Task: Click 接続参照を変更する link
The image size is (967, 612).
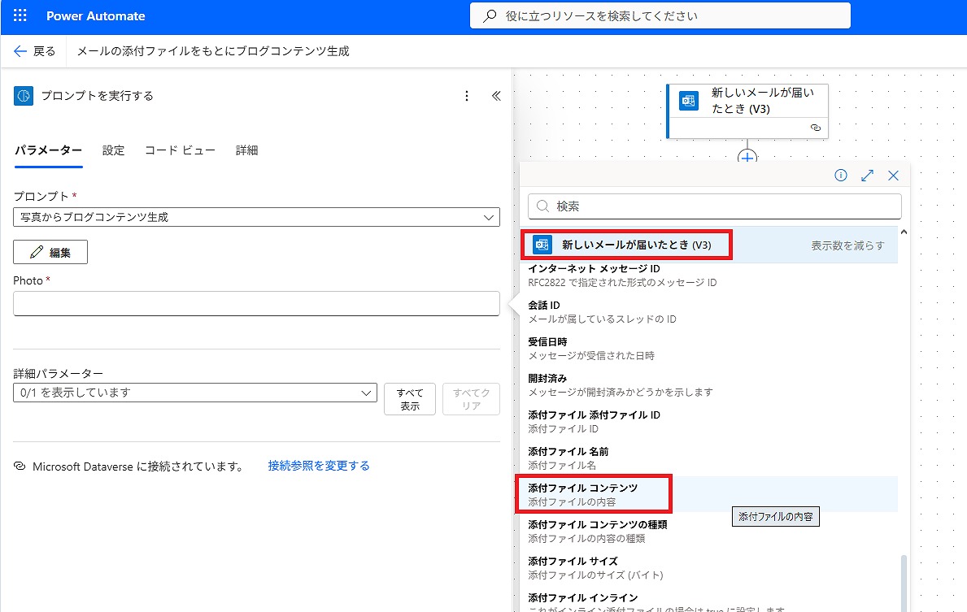Action: [x=319, y=466]
